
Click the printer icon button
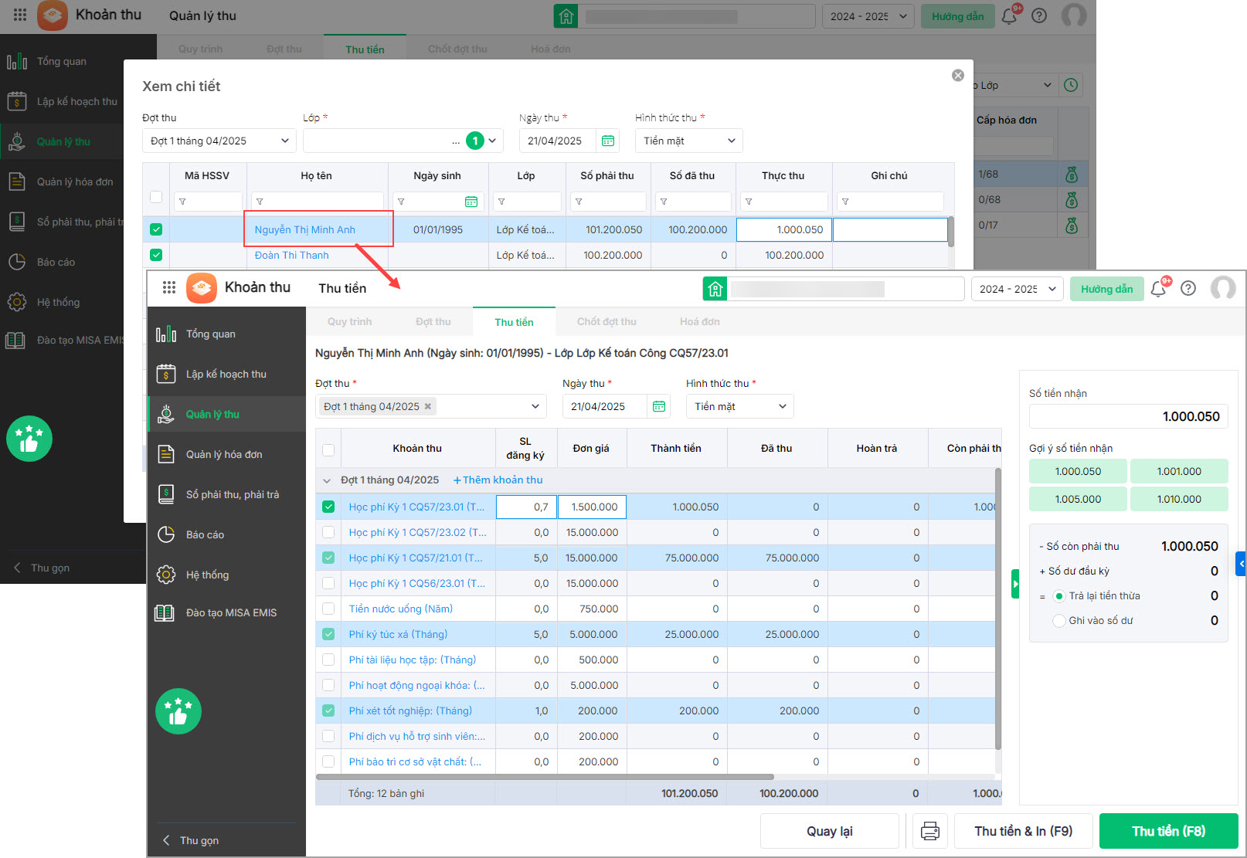tap(930, 831)
